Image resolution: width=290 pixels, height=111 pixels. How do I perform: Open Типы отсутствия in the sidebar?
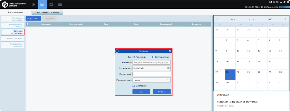click(x=13, y=38)
